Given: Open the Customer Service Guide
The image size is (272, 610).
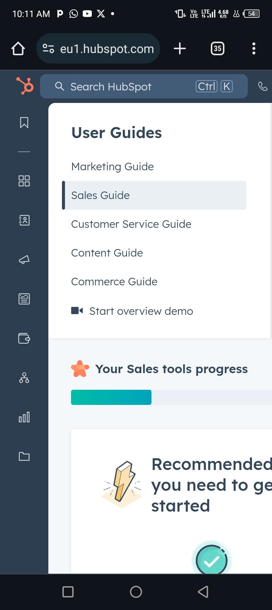Looking at the screenshot, I should tap(131, 224).
